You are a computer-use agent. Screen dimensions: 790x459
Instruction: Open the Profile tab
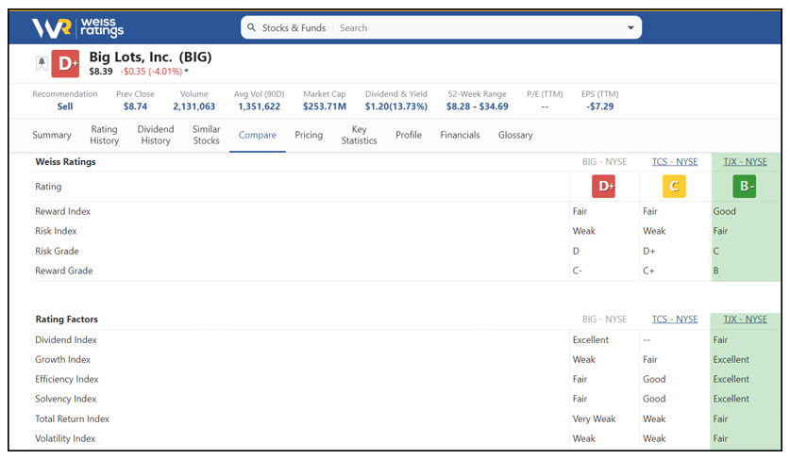point(409,135)
